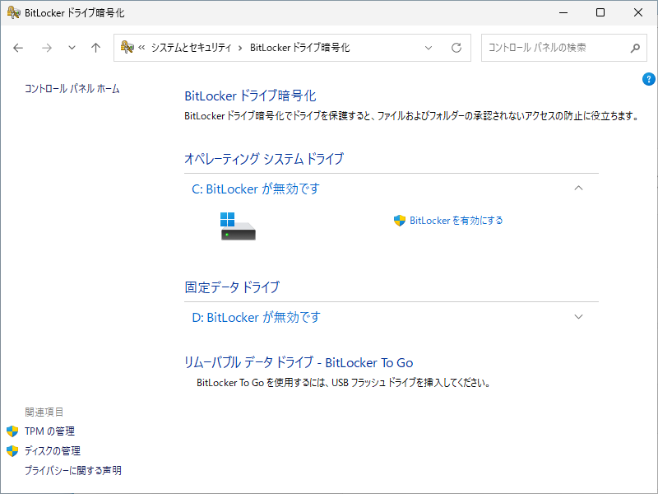Click BitLocker を有効にする link

tap(456, 221)
